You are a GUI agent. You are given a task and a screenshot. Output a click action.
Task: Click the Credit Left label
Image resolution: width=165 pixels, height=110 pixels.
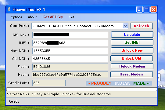pyautogui.click(x=19, y=83)
